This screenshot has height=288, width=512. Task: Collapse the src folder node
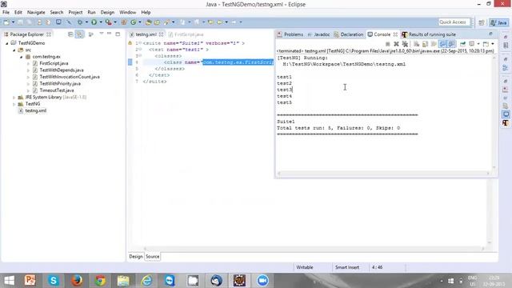click(14, 50)
